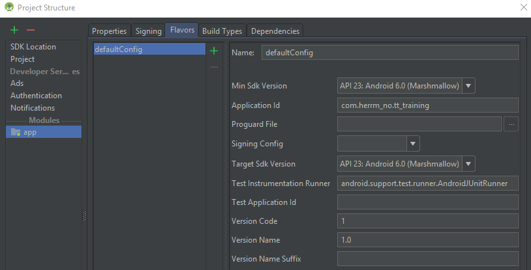The width and height of the screenshot is (531, 270).
Task: Expand the Signing Config dropdown
Action: click(412, 144)
